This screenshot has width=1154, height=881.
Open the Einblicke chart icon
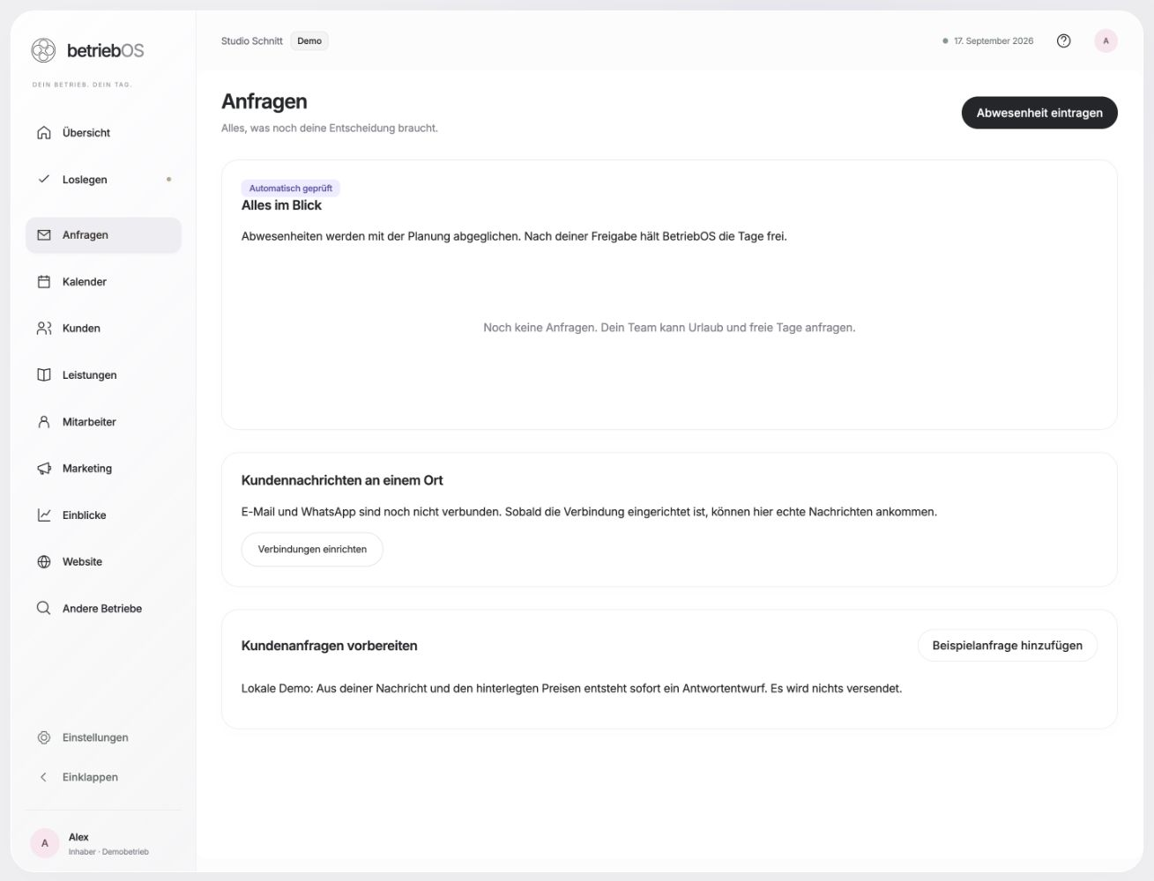click(x=44, y=515)
